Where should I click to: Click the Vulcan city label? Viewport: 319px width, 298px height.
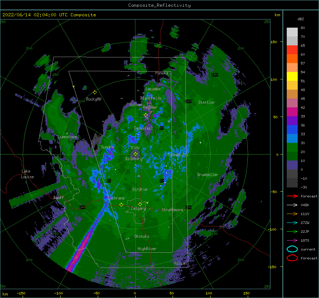coord(180,263)
